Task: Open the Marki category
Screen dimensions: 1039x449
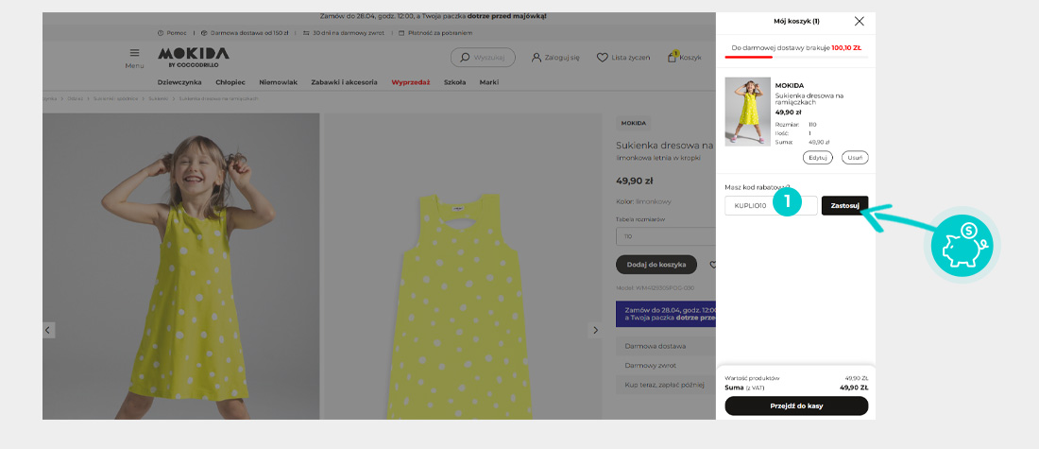Action: [x=489, y=82]
